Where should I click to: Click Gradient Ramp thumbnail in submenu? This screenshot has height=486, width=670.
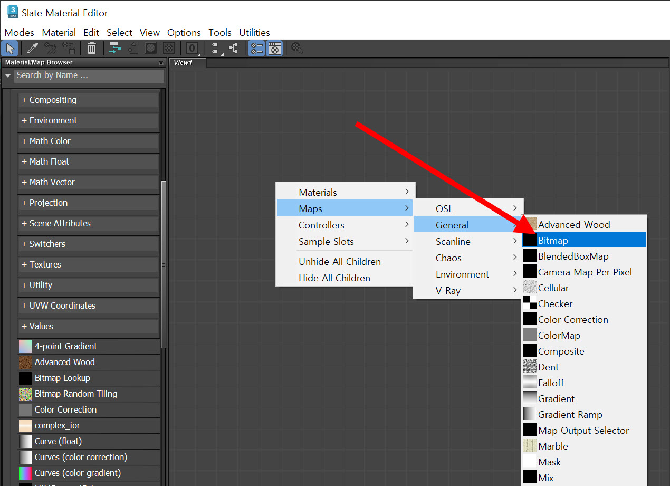click(530, 415)
